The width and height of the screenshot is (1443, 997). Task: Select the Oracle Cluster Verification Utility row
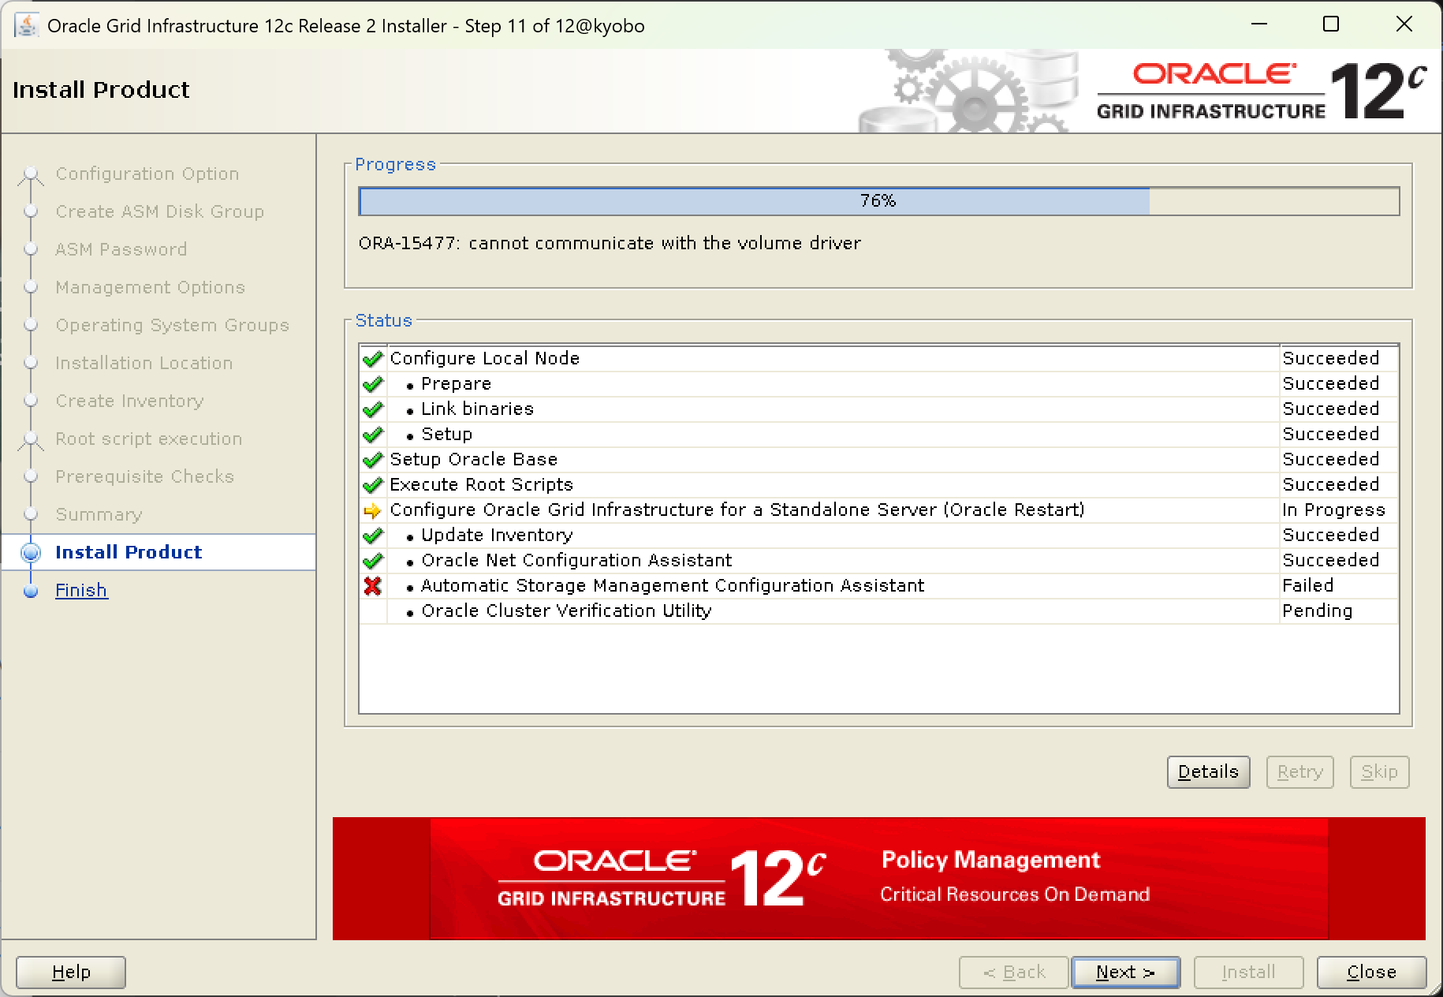tap(878, 611)
